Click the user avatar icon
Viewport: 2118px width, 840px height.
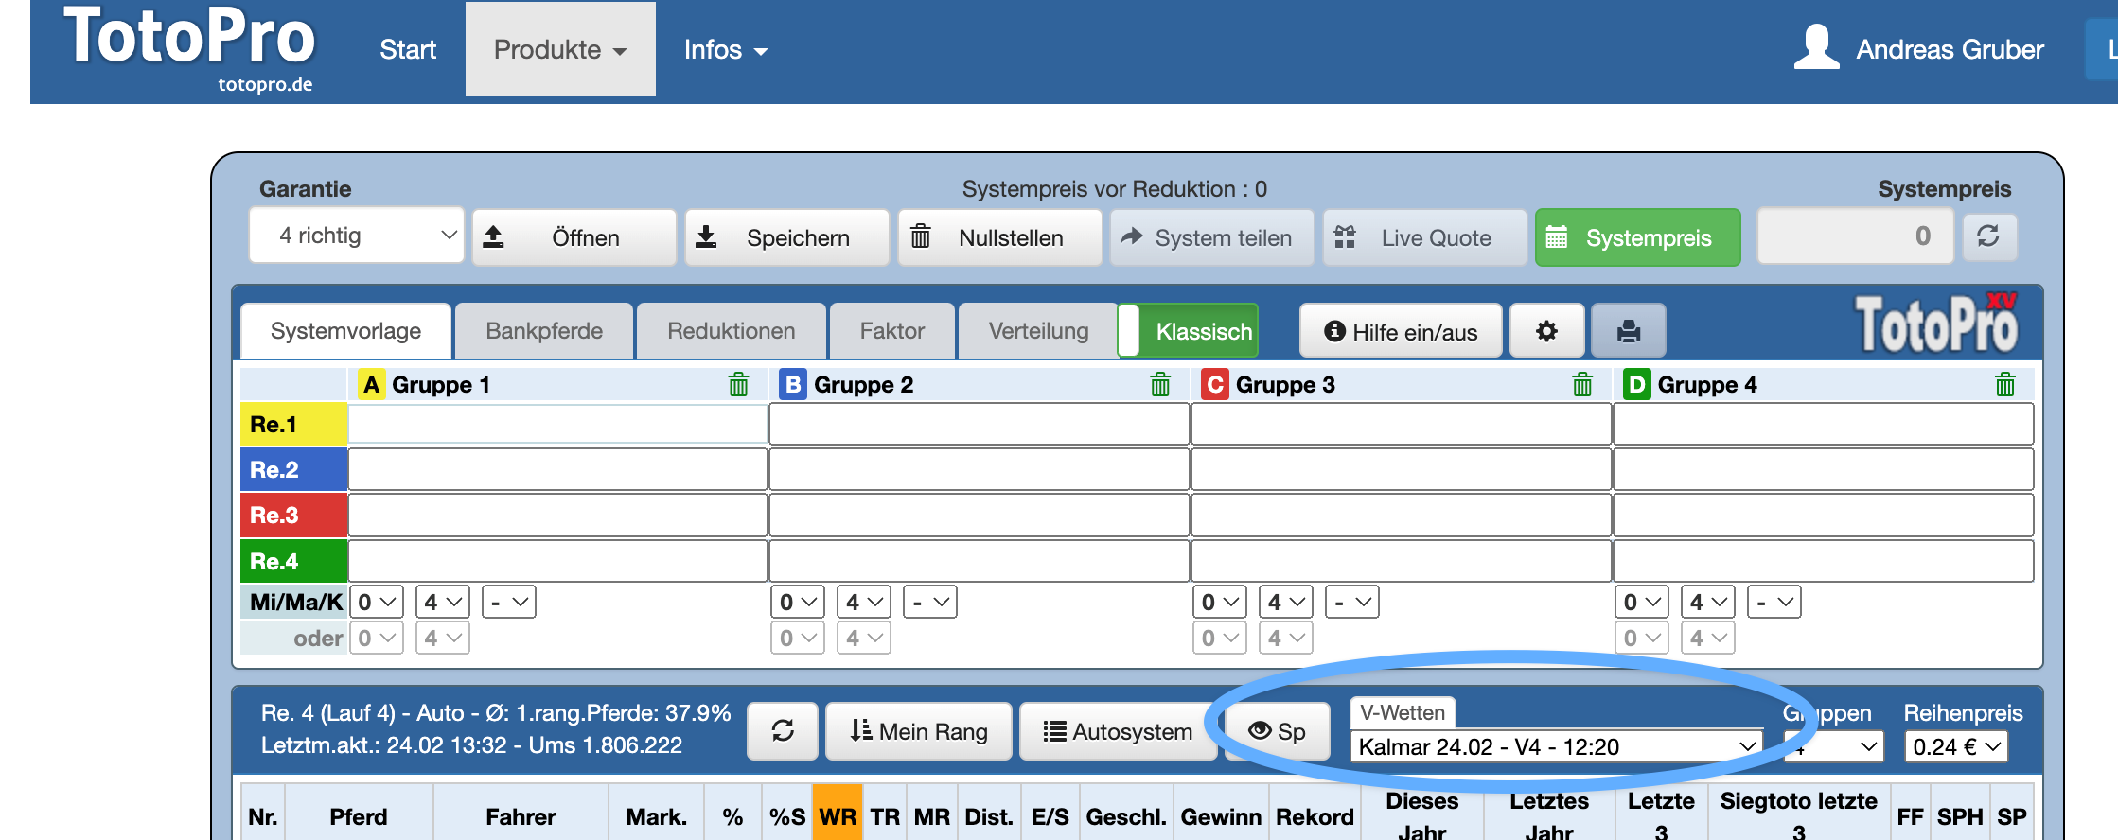click(1816, 47)
